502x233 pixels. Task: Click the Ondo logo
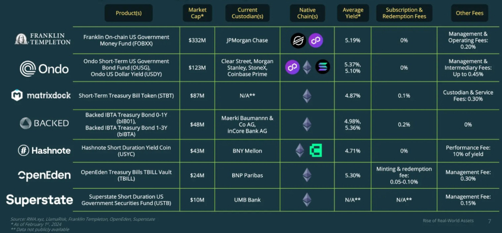pyautogui.click(x=44, y=68)
